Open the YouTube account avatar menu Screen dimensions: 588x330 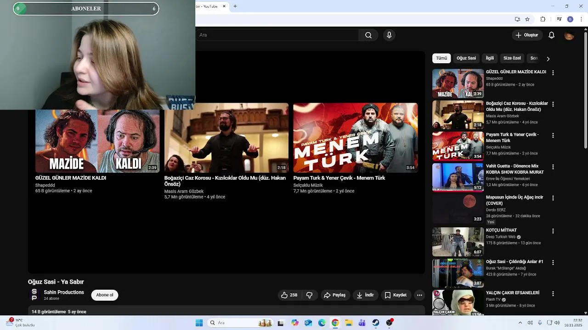coord(569,35)
